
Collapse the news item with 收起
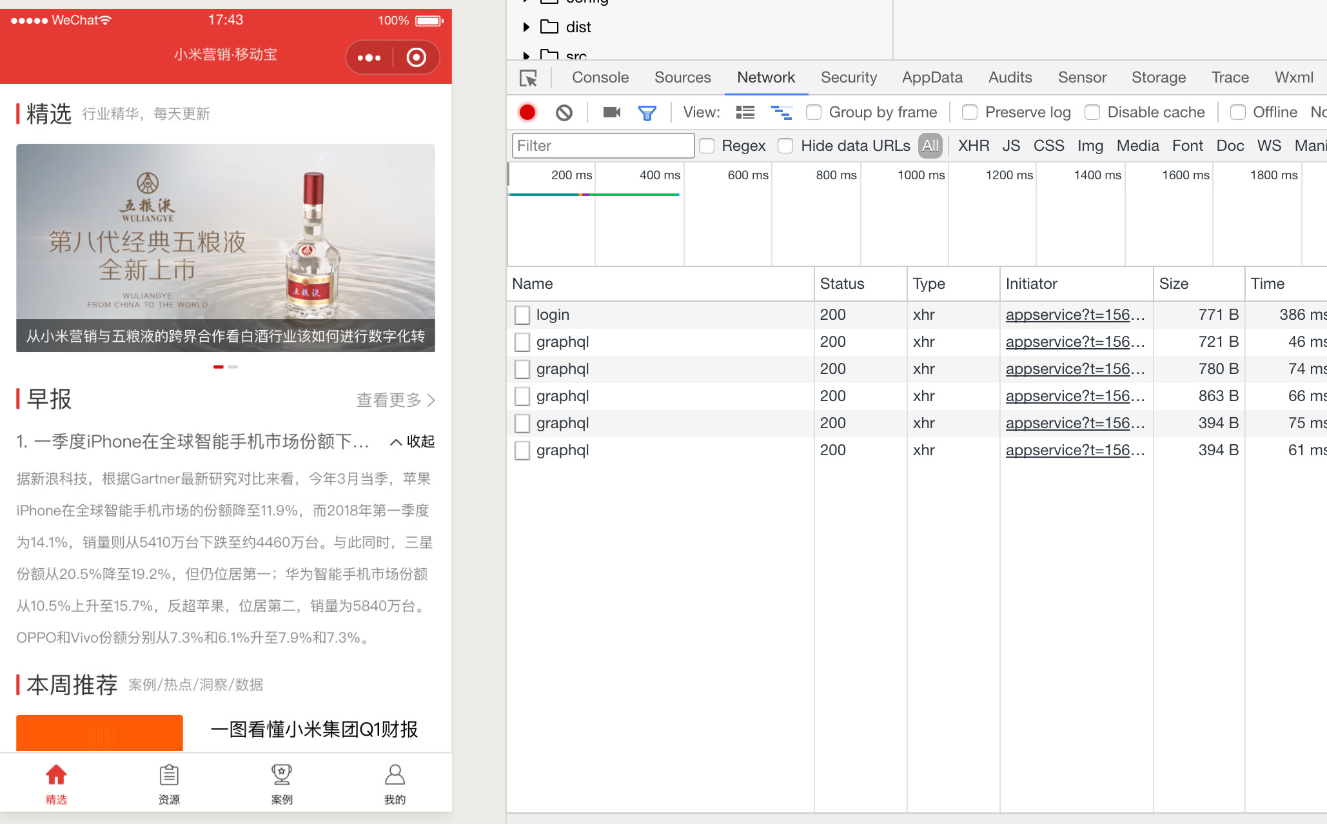pos(413,442)
